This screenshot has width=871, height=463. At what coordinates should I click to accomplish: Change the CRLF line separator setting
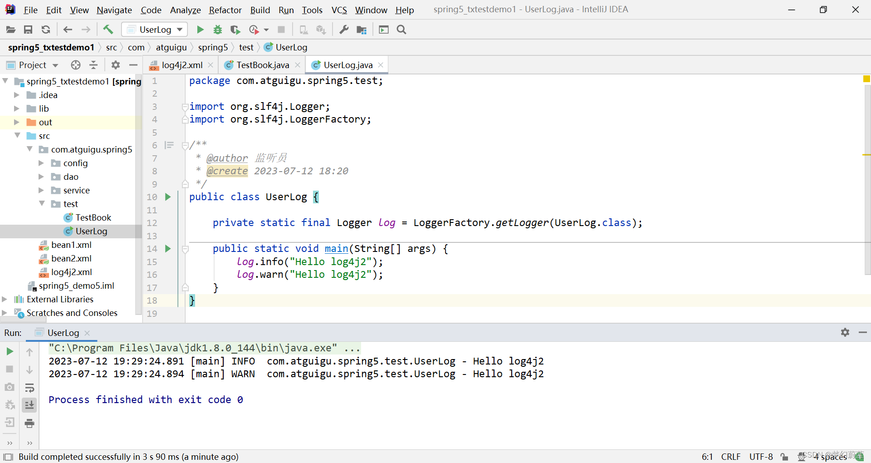pos(730,457)
